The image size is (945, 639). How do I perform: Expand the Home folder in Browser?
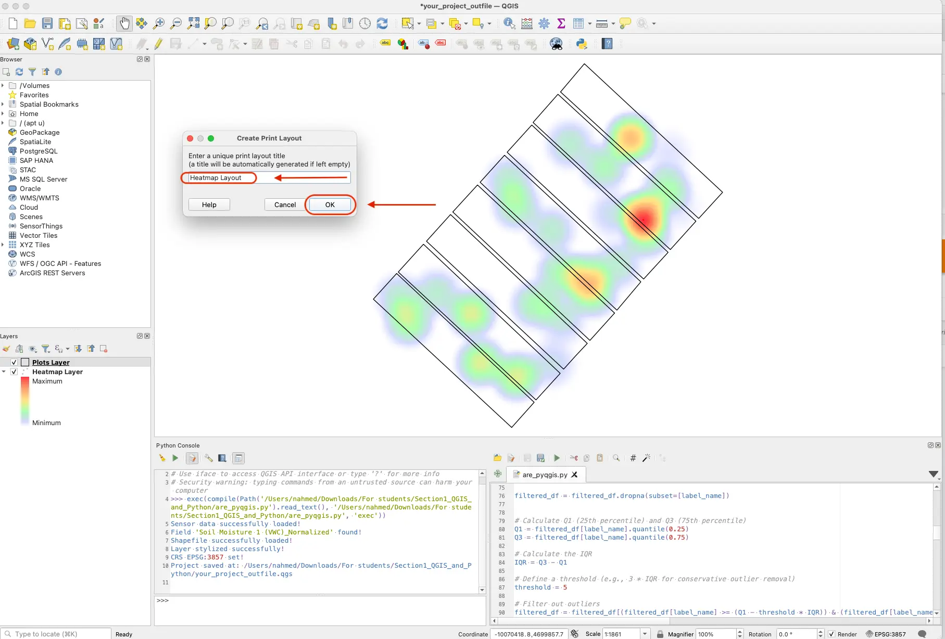pyautogui.click(x=3, y=113)
